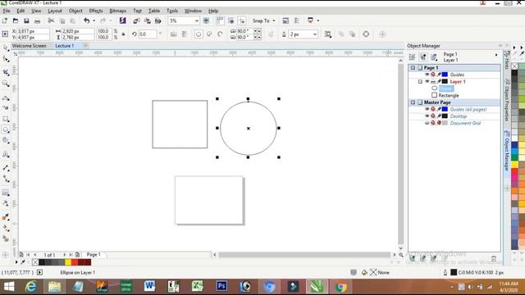Open the Object Properties docker tab
The height and width of the screenshot is (295, 525).
507,100
